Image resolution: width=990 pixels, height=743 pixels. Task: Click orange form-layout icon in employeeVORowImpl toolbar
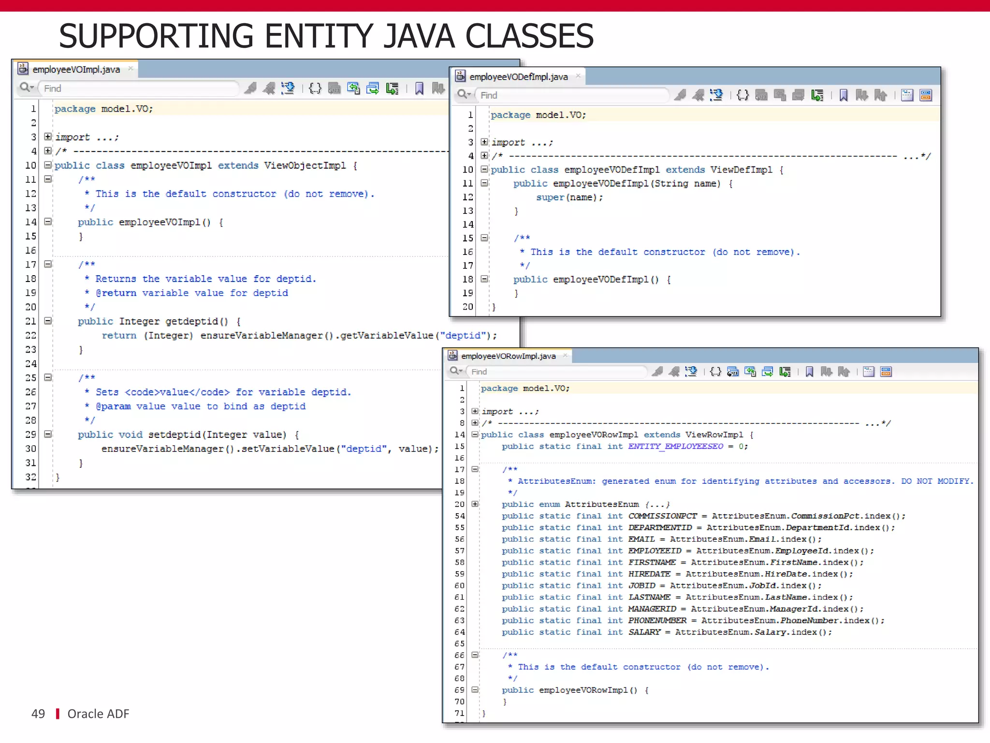pos(886,371)
